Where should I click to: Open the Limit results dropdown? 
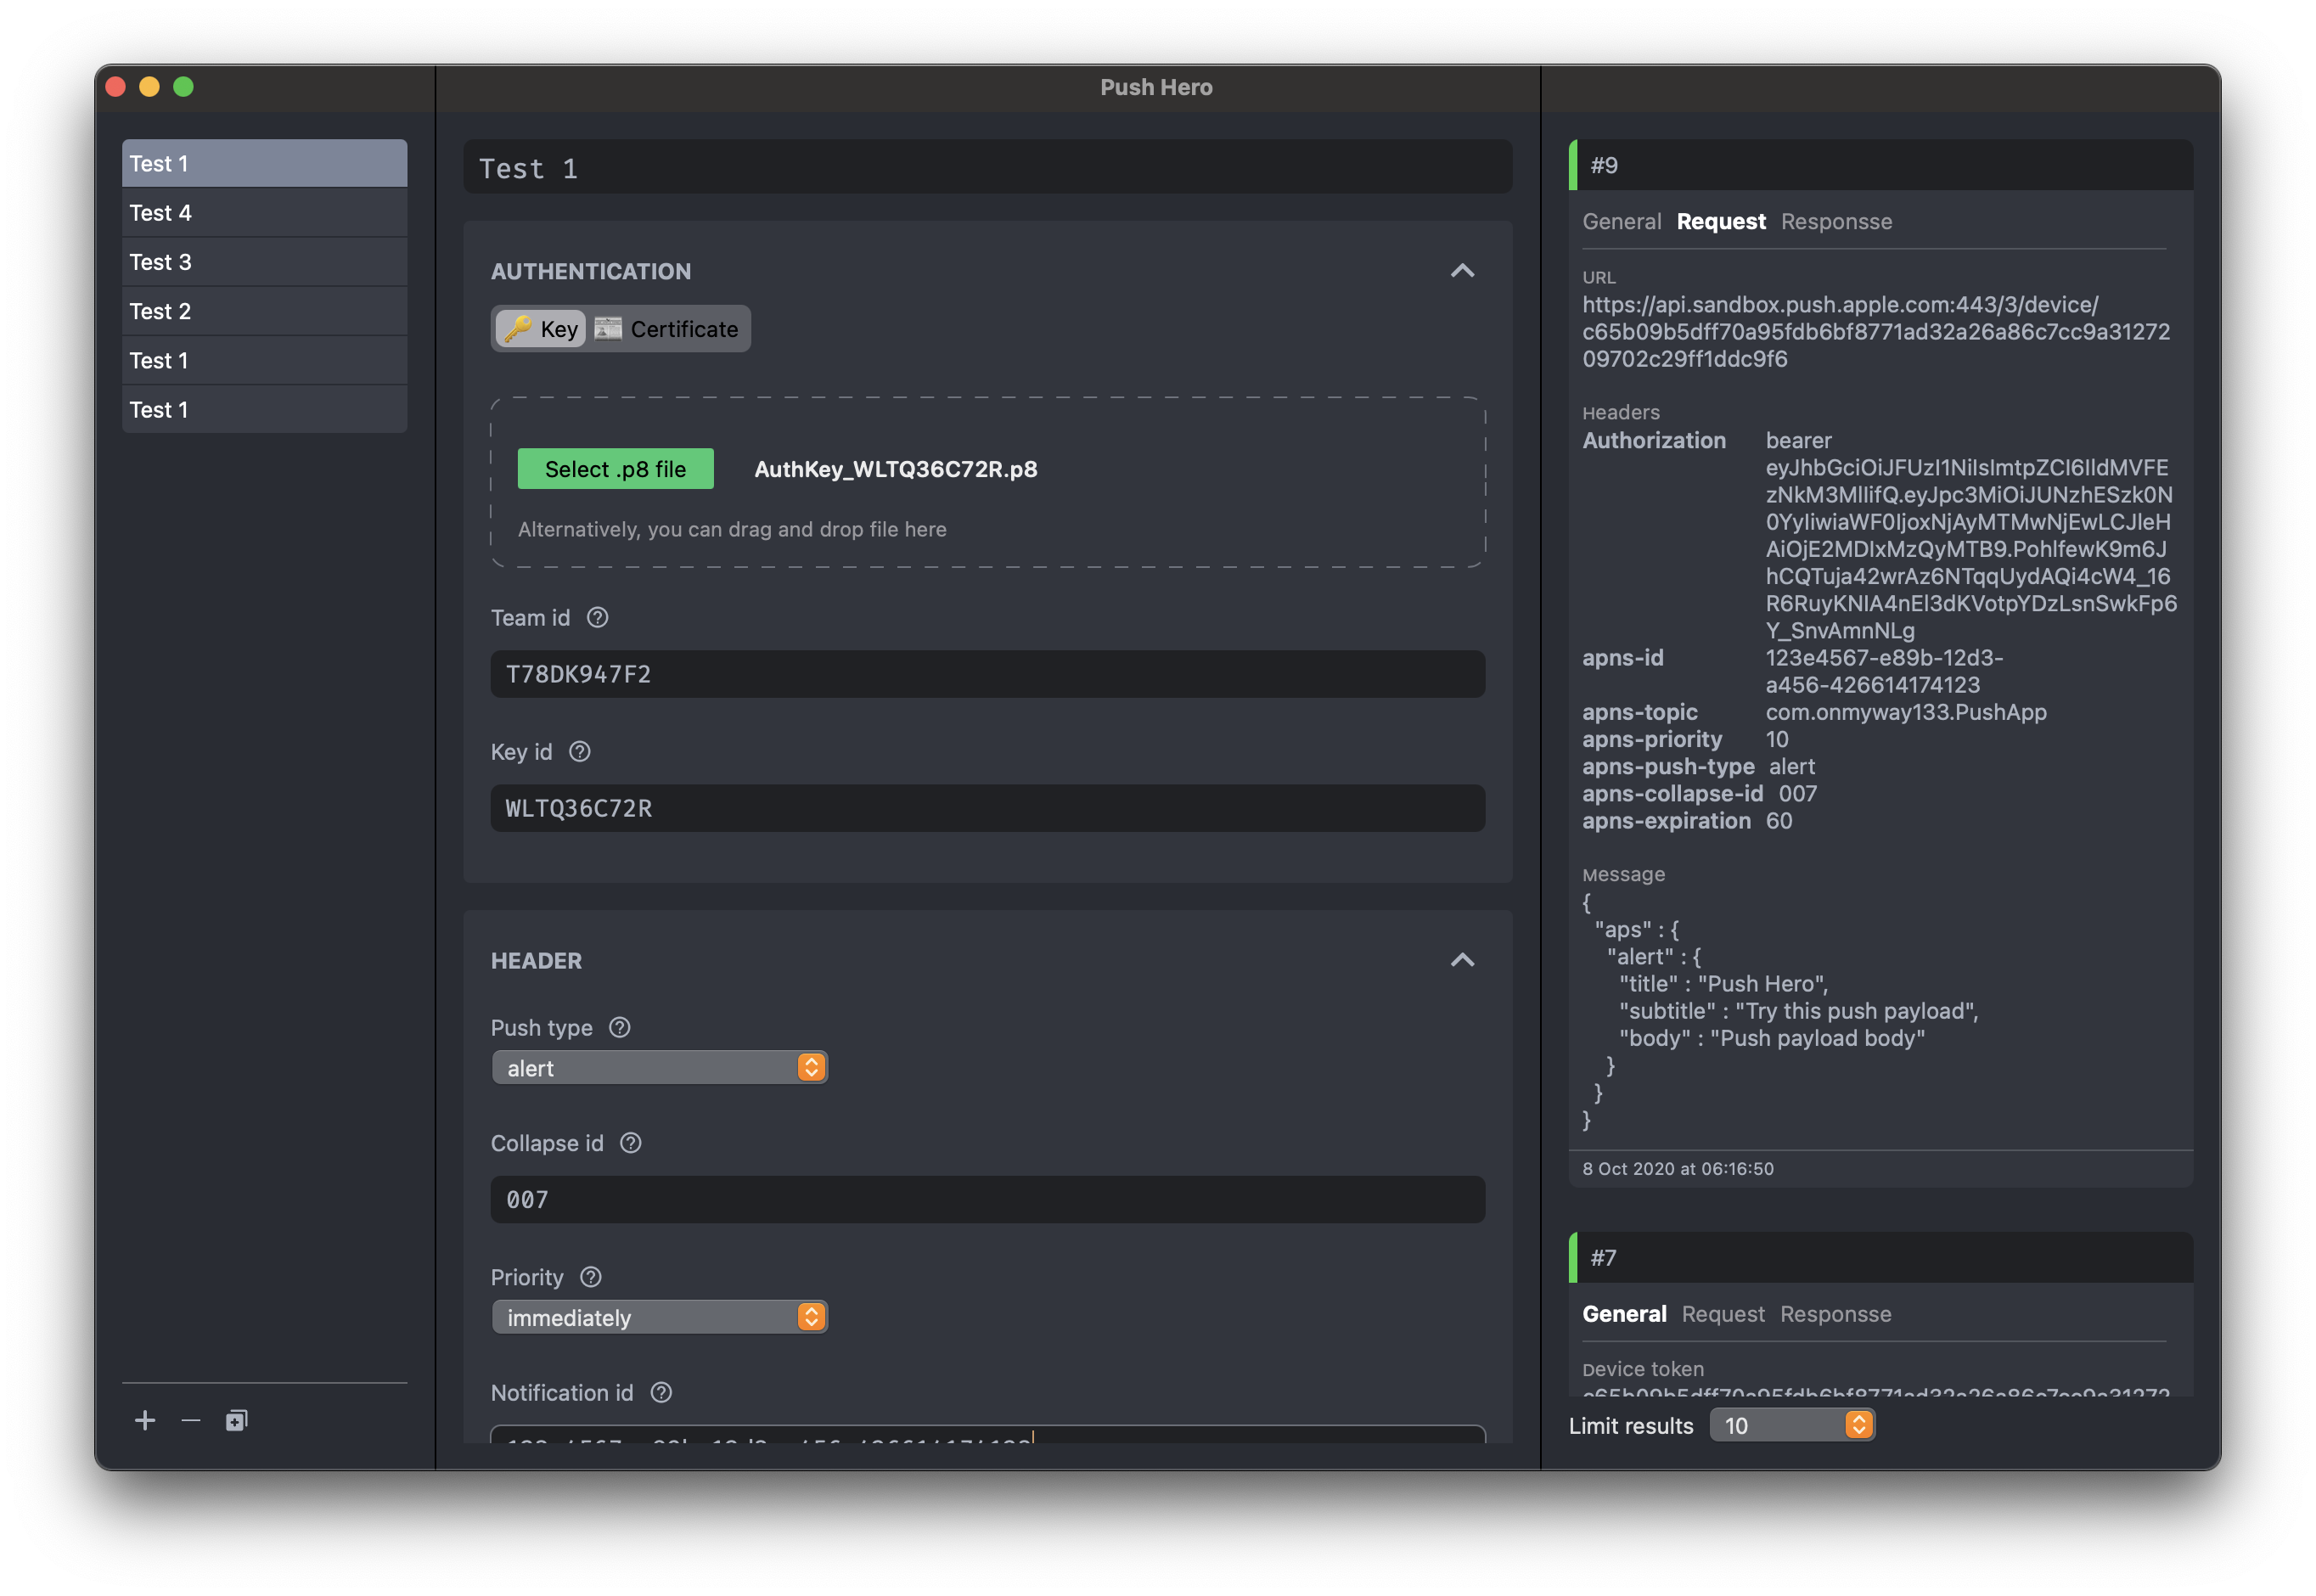[1792, 1426]
